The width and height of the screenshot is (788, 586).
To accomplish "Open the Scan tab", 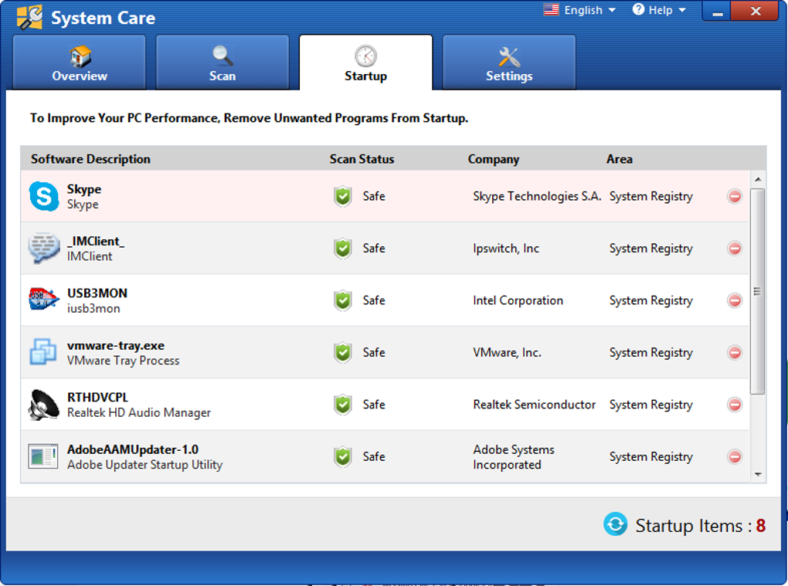I will pos(222,63).
